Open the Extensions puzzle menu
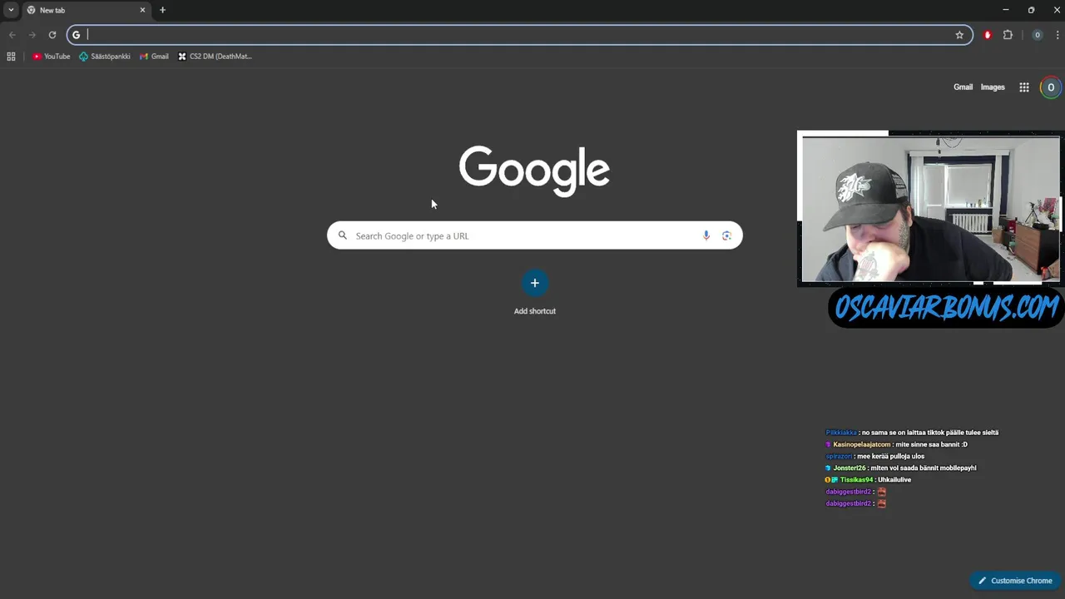 1008,35
